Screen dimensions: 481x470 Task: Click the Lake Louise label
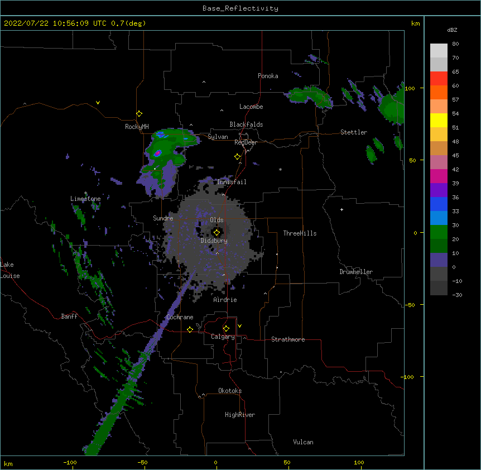10,270
